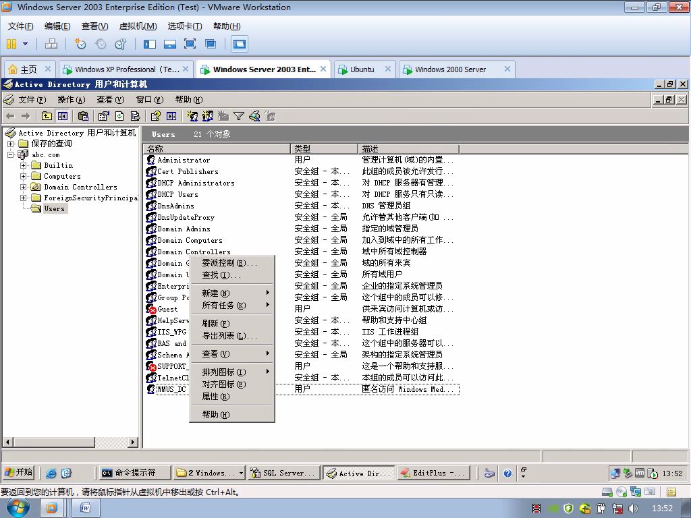Choose 委派控制(E)... from context menu
691x518 pixels.
(x=232, y=263)
